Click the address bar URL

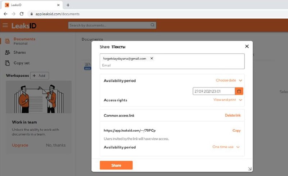click(58, 14)
